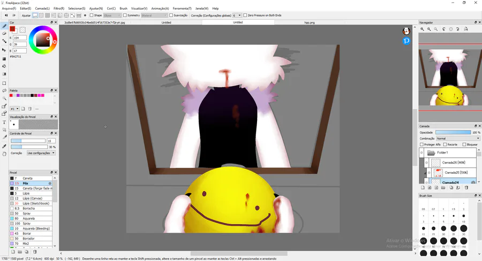Open the Visualizar(V) menu
The height and width of the screenshot is (261, 482).
(139, 9)
